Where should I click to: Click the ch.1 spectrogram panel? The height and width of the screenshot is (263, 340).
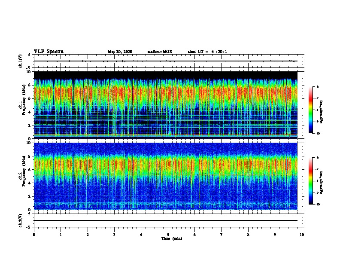coord(165,105)
